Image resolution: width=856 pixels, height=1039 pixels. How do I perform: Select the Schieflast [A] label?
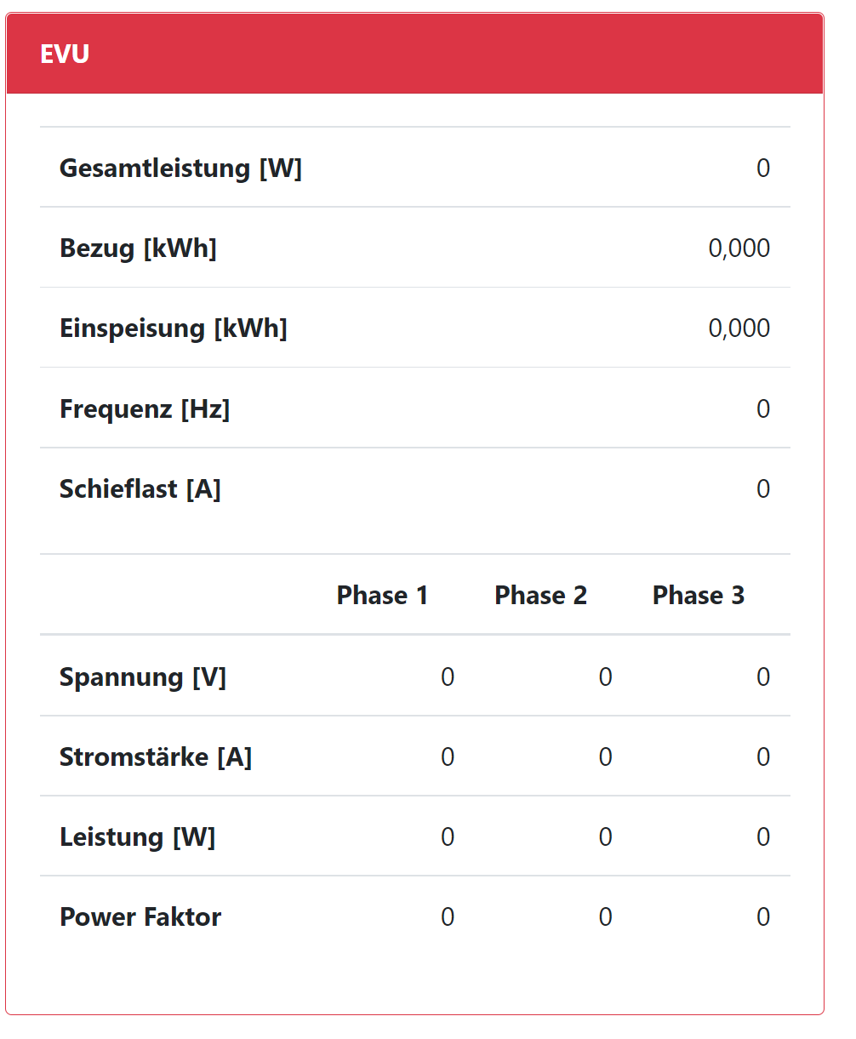point(140,489)
